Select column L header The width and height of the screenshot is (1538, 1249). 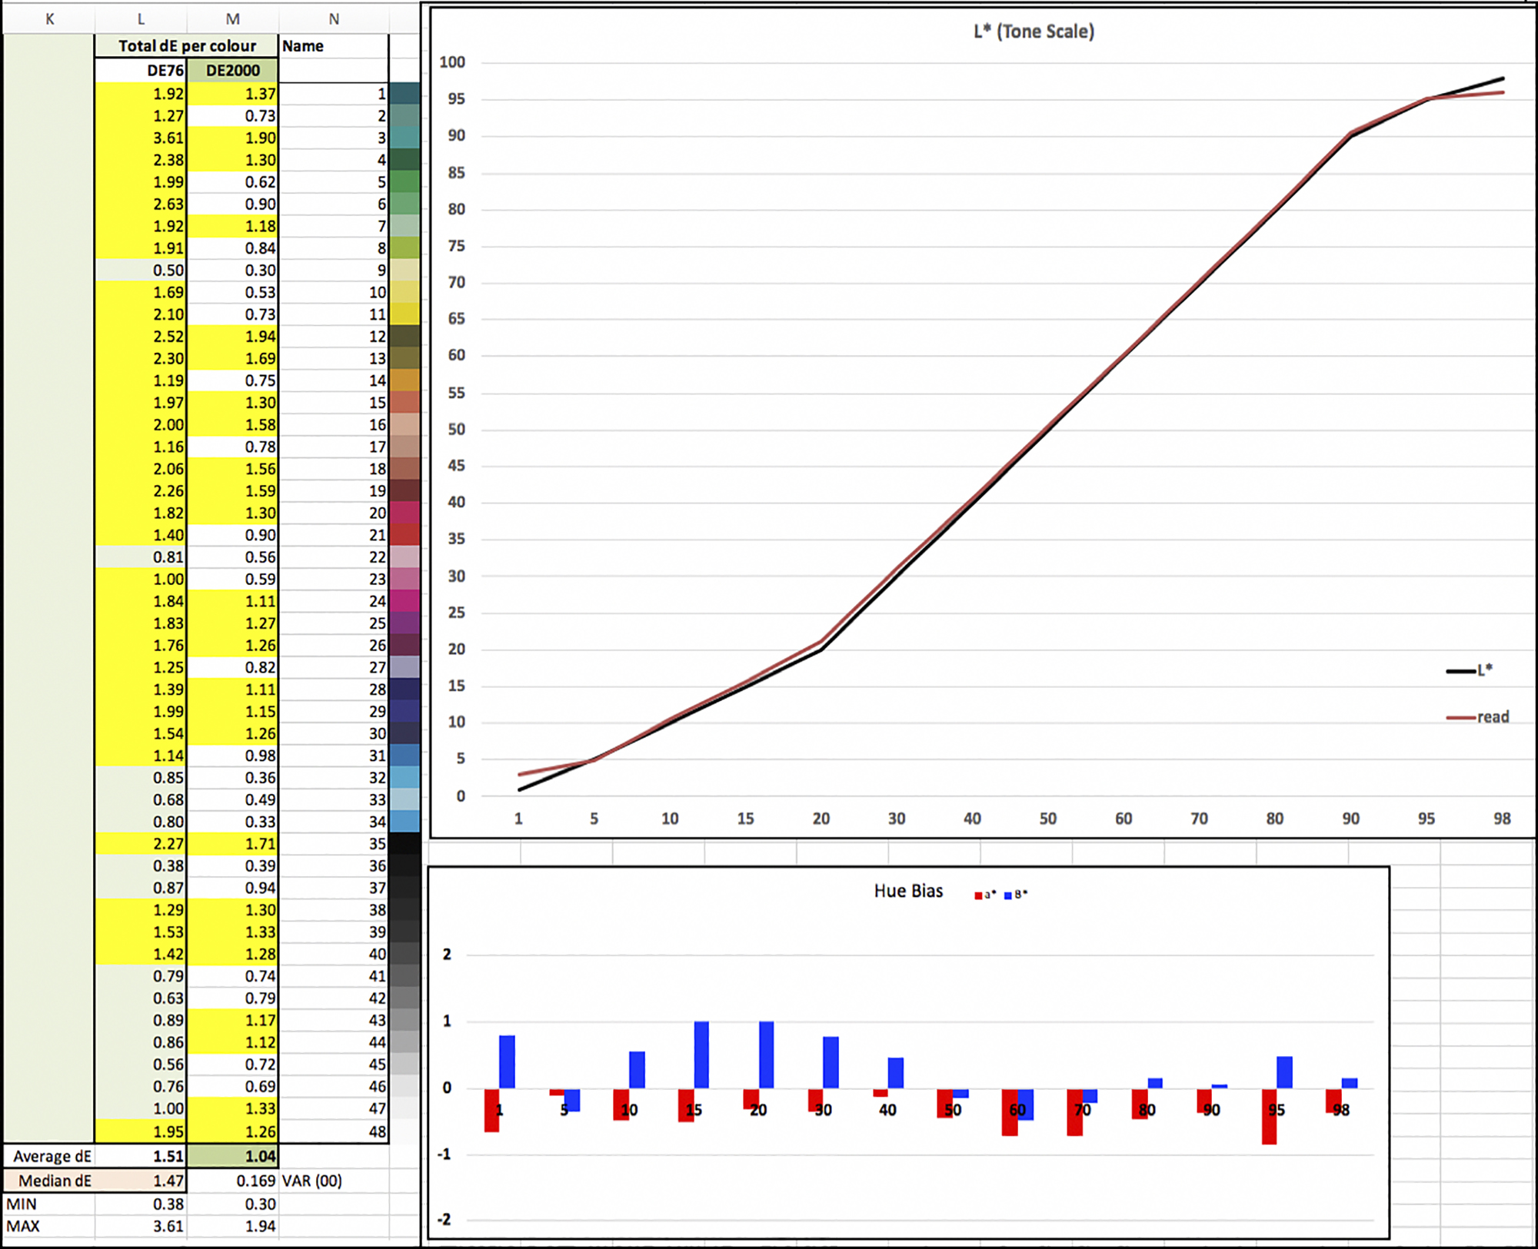141,19
